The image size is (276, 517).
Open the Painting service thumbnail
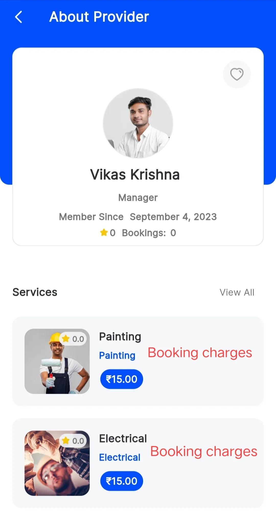[x=57, y=361]
